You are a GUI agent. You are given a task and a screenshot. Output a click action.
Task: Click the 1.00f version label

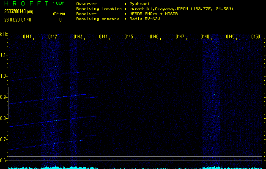pyautogui.click(x=59, y=3)
